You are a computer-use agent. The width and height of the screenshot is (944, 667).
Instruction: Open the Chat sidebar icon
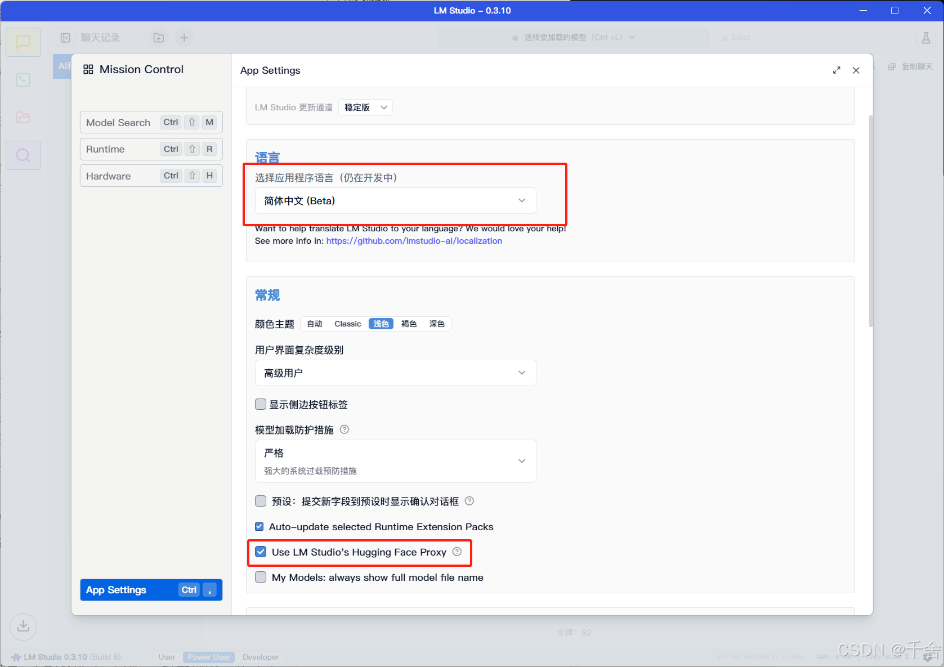coord(23,42)
